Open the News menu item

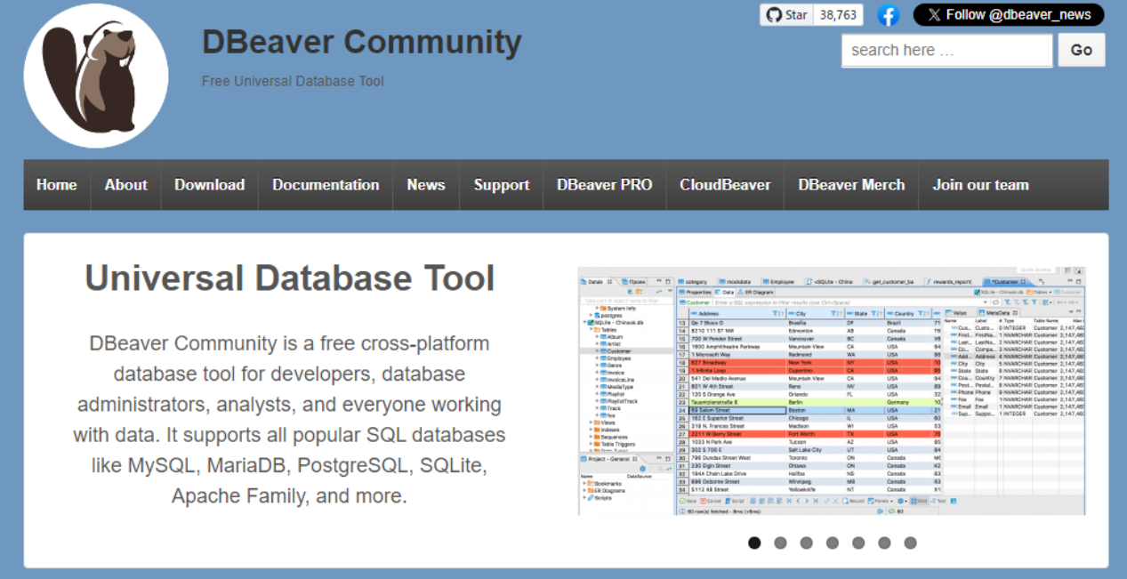coord(426,185)
